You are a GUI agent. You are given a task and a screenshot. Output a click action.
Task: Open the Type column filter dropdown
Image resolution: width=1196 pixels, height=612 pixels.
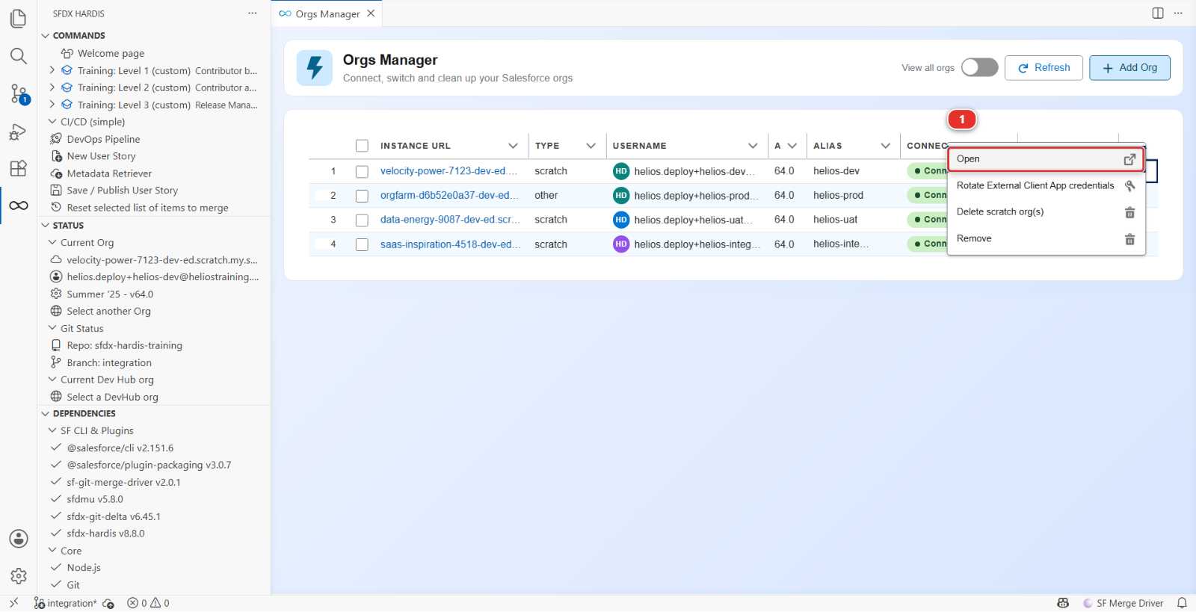tap(591, 146)
